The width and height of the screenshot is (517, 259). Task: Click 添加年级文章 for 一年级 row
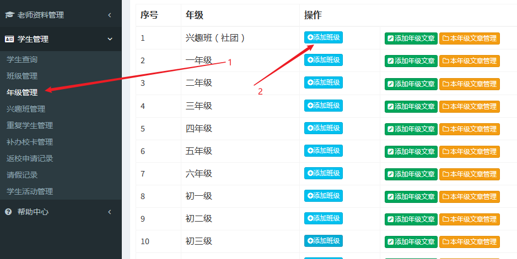point(411,61)
